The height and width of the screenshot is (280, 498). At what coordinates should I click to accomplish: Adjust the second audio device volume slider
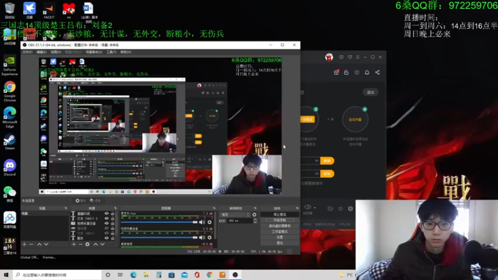click(159, 237)
